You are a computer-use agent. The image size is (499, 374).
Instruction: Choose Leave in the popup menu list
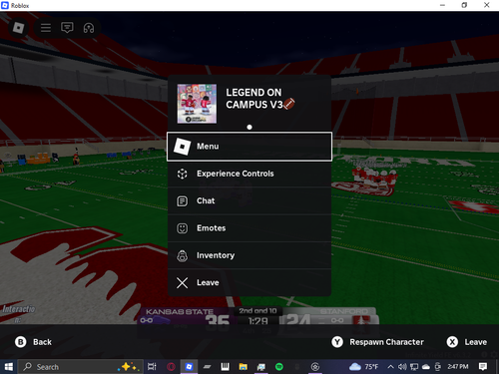tap(249, 283)
